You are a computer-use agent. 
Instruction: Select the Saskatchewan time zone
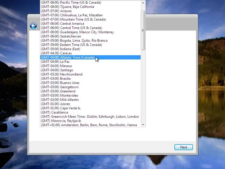(90, 36)
